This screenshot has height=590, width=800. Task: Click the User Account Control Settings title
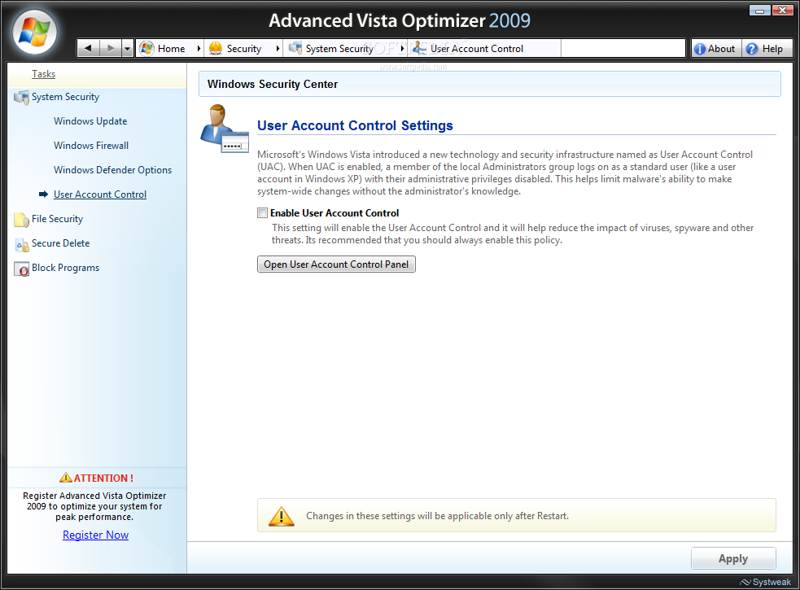click(355, 125)
